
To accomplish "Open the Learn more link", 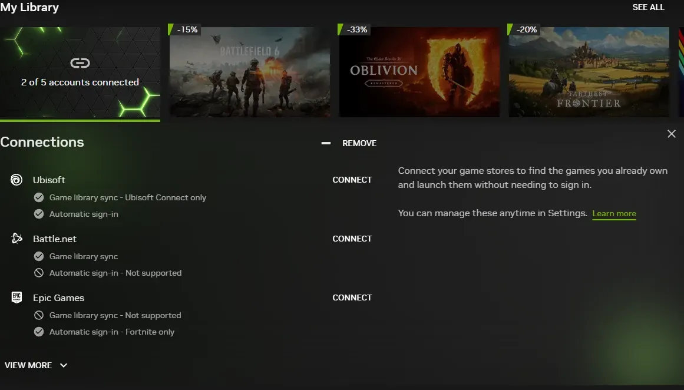I will click(x=614, y=213).
